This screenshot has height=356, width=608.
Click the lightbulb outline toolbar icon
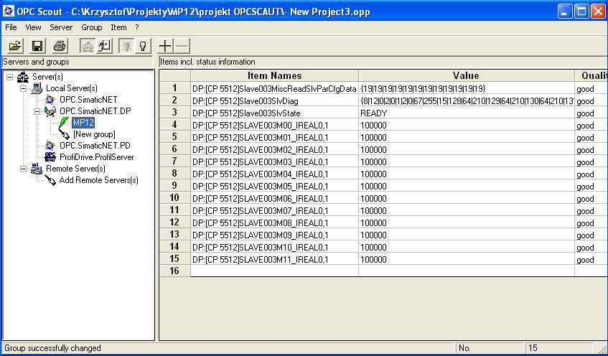143,46
